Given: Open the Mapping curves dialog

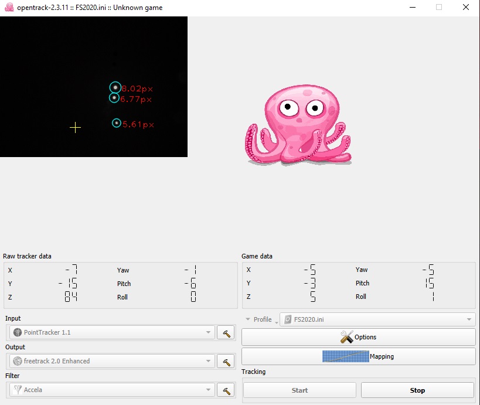Looking at the screenshot, I should point(359,356).
